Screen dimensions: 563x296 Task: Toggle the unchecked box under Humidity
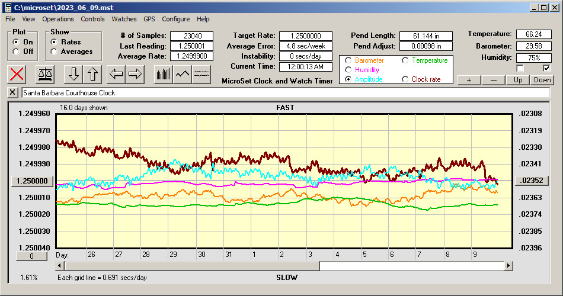tap(520, 68)
